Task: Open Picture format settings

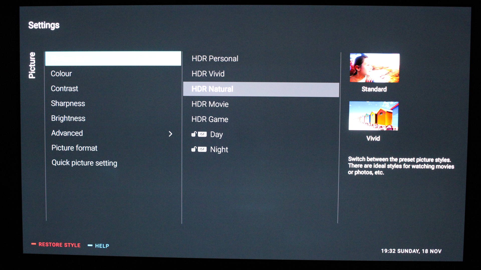Action: coord(74,147)
